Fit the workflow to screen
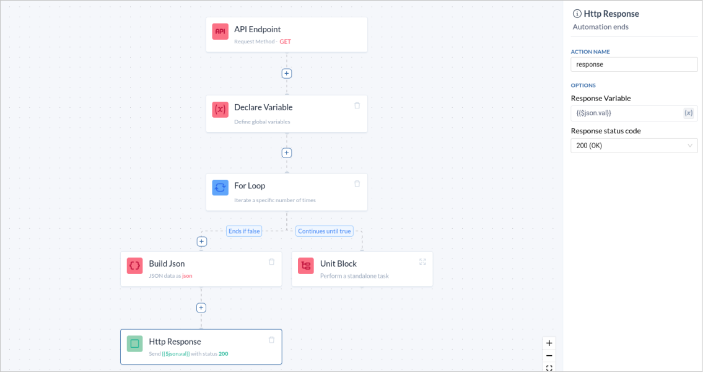The width and height of the screenshot is (703, 372). [549, 367]
